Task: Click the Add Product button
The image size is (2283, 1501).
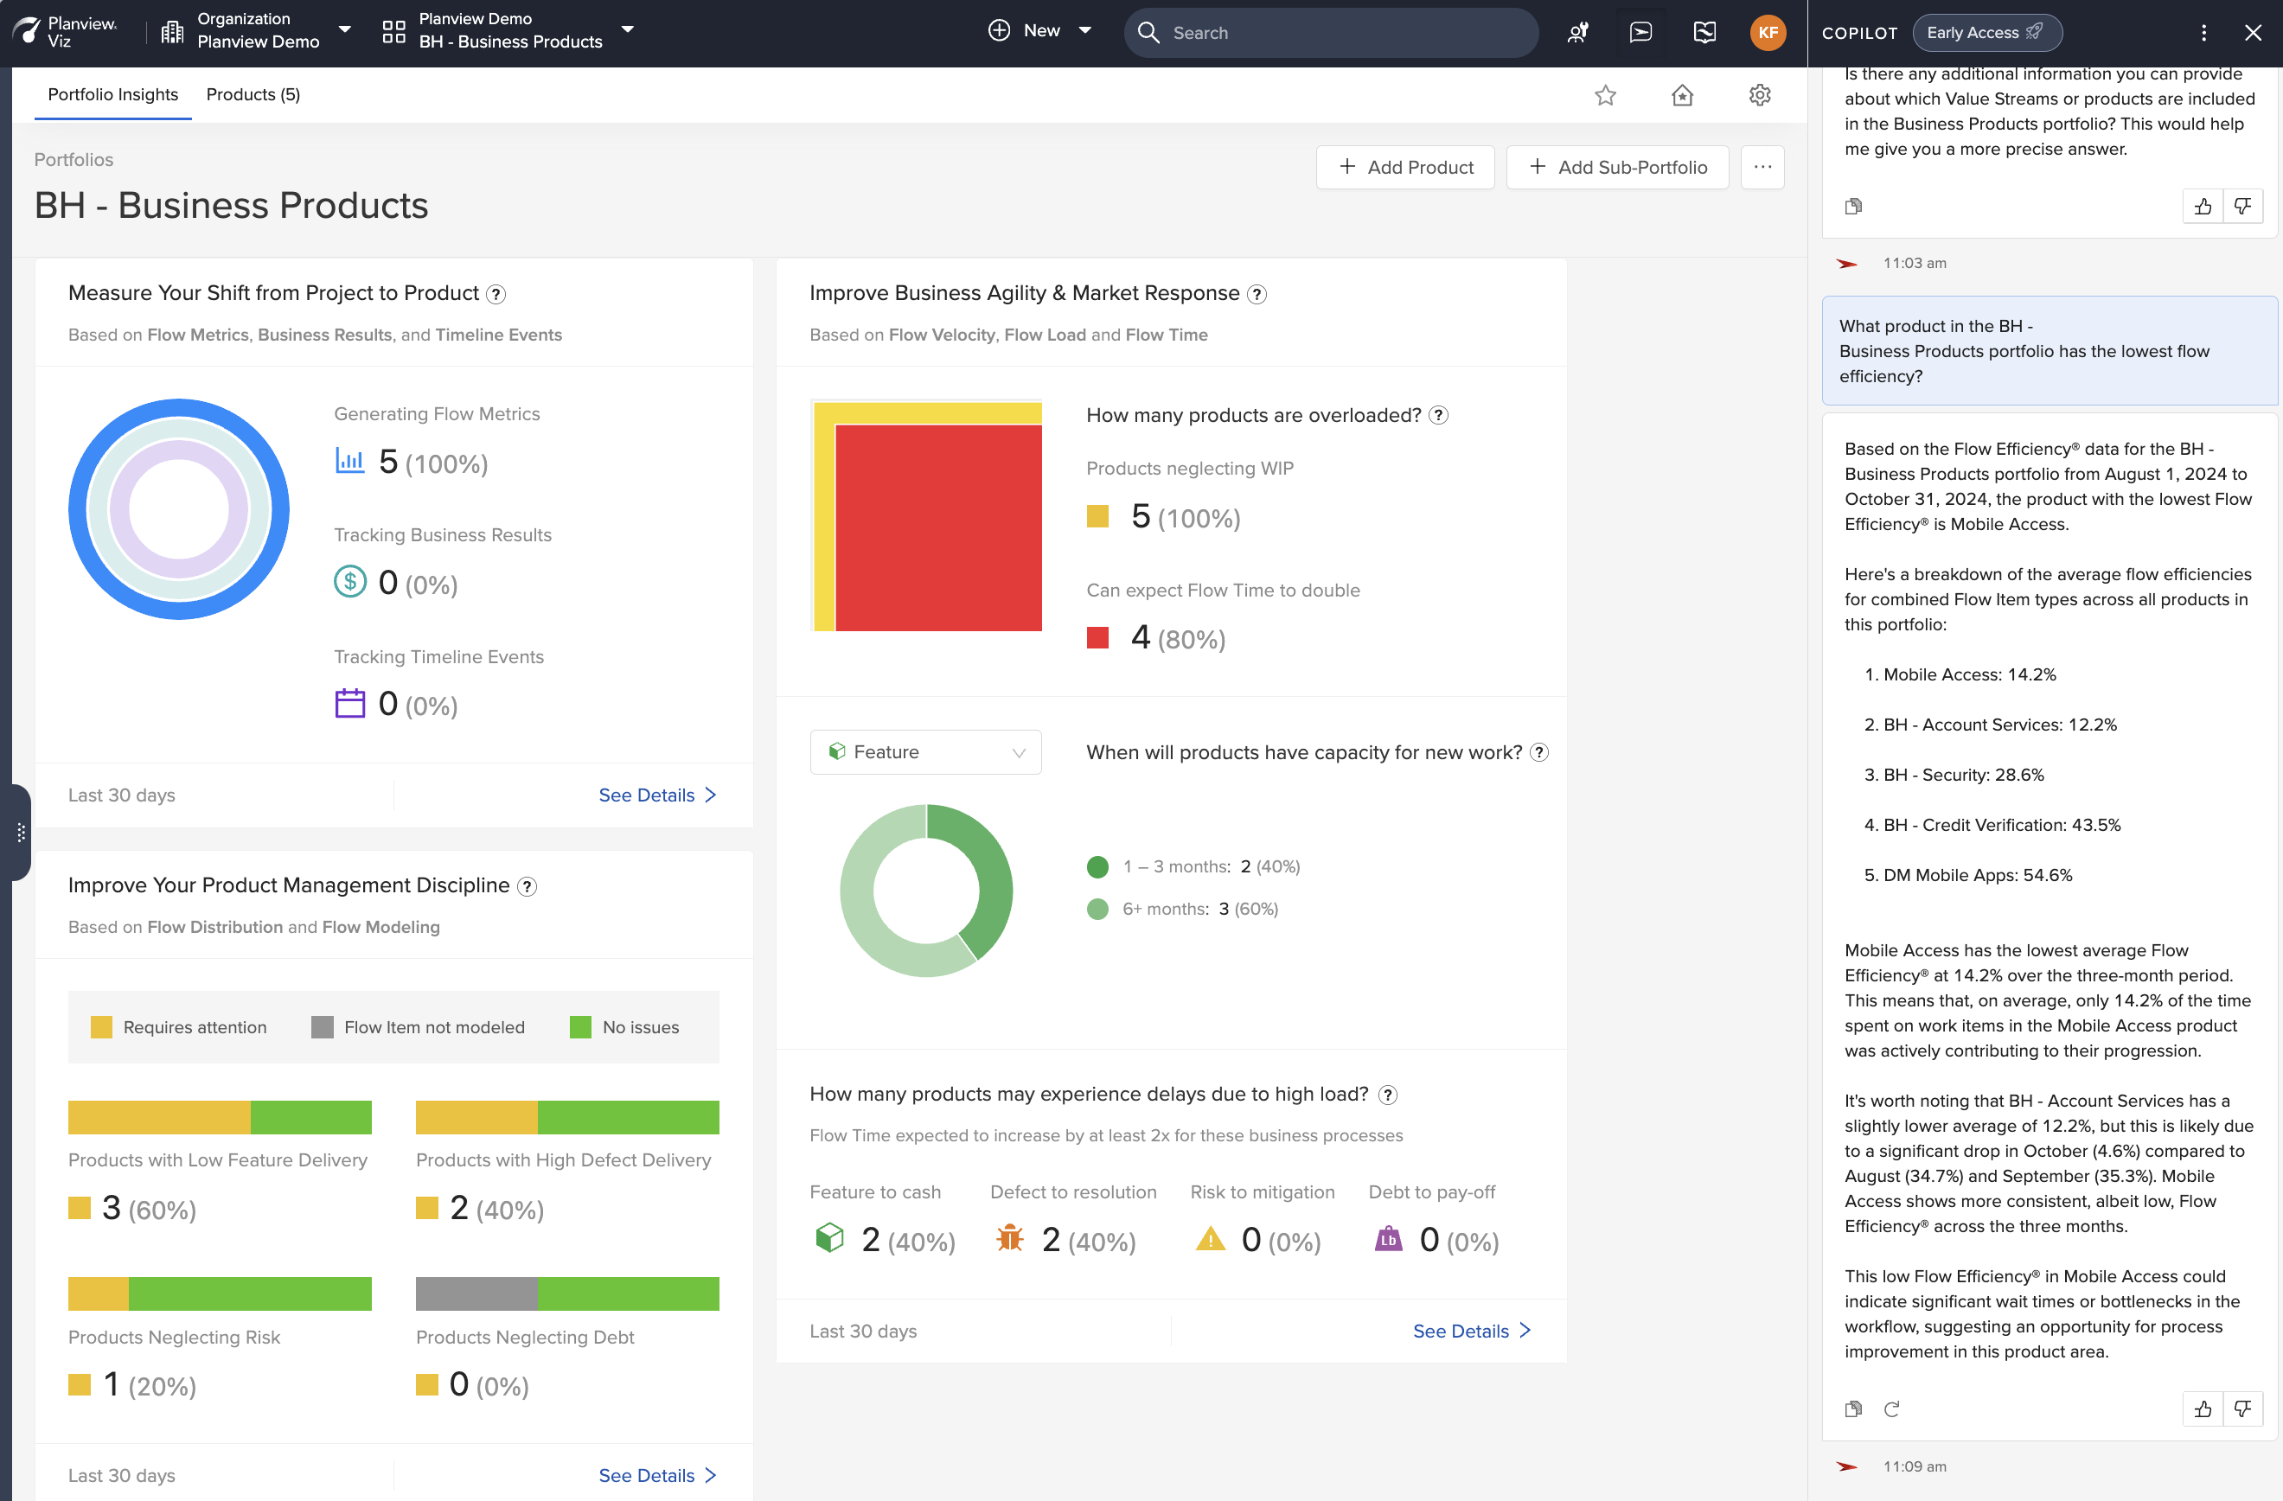Action: [x=1405, y=167]
